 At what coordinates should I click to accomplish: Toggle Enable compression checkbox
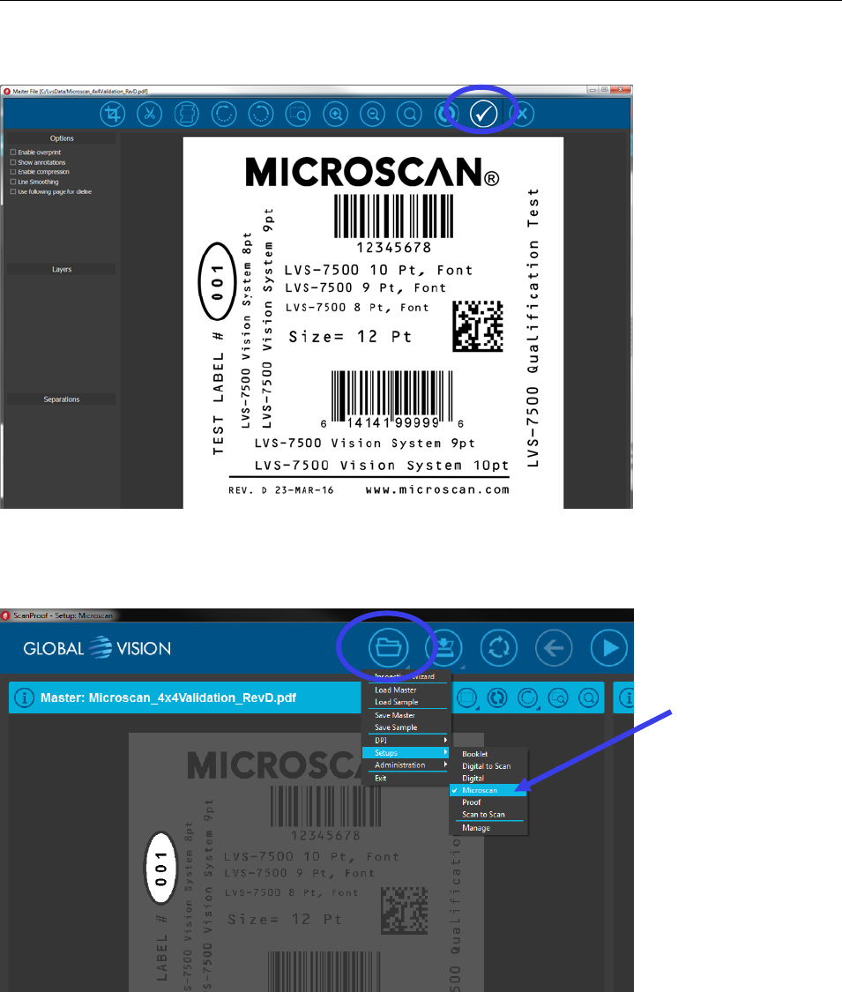(13, 172)
